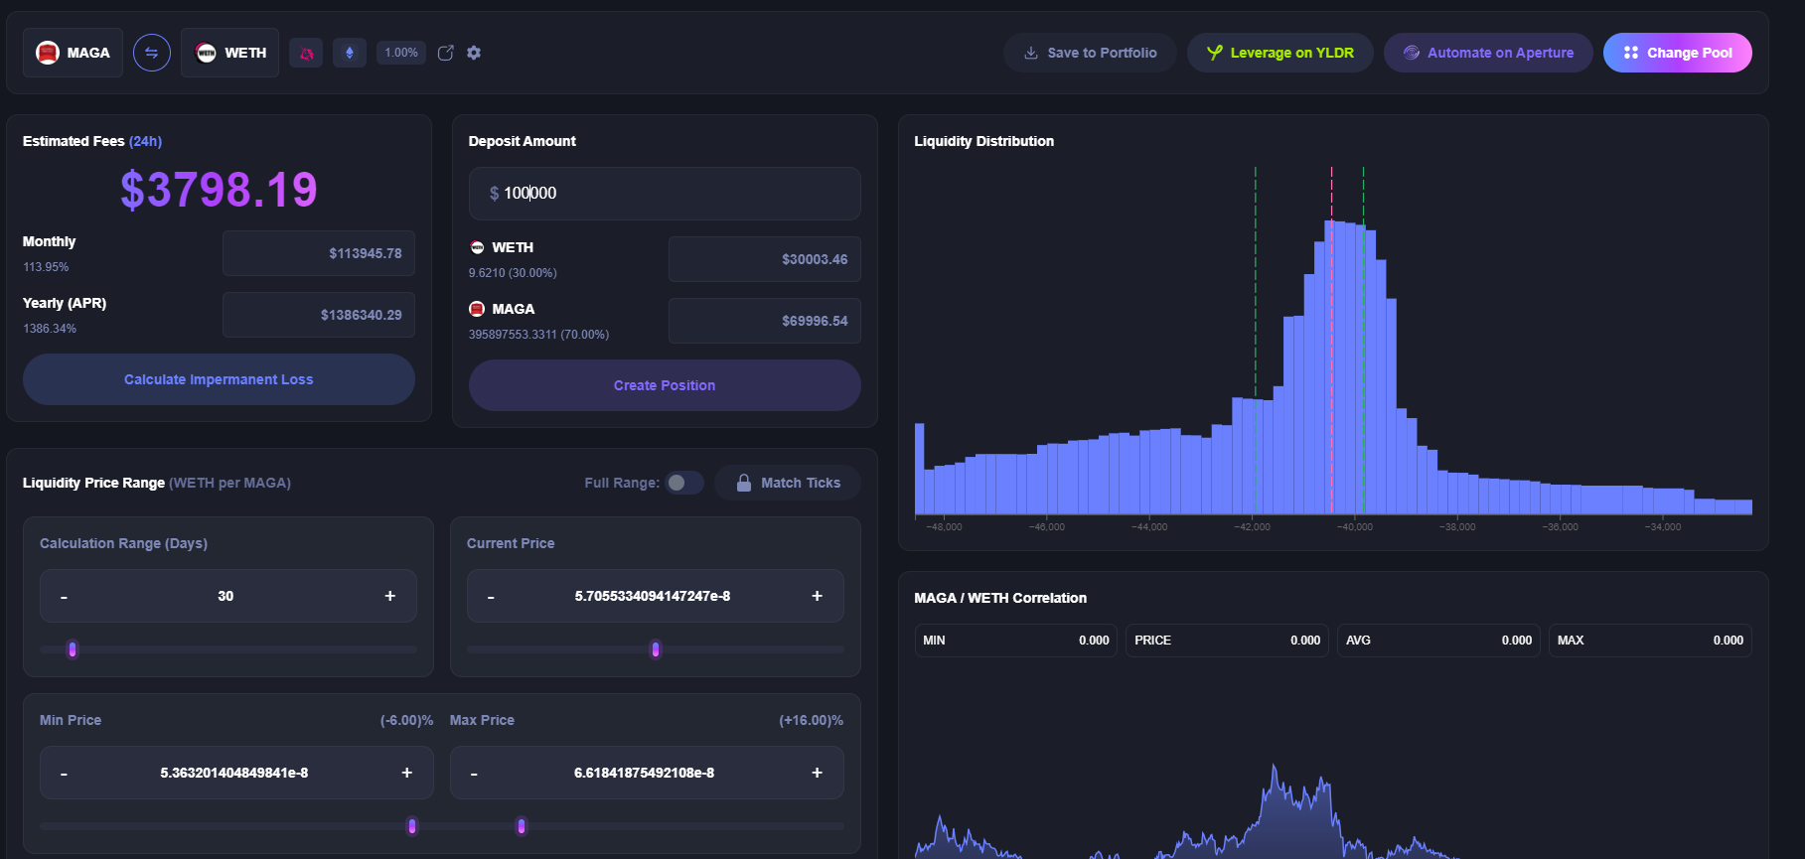
Task: Toggle the Match Ticks lock
Action: (788, 483)
